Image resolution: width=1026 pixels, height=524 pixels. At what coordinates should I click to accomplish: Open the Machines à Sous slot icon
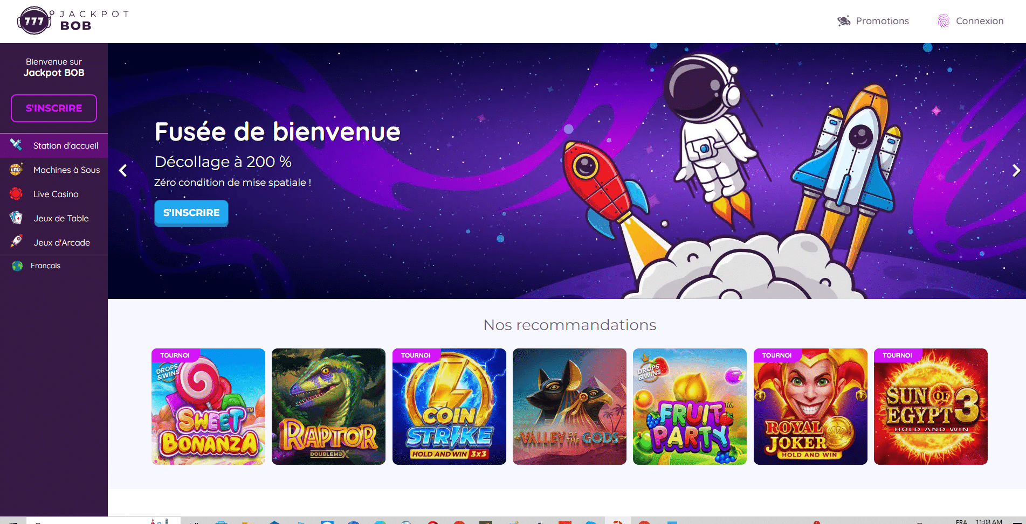point(16,170)
